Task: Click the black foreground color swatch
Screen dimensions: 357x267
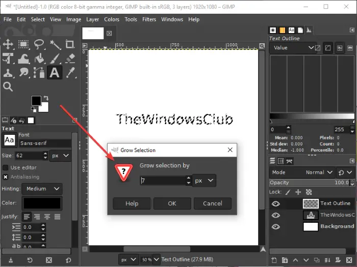Action: (36, 101)
